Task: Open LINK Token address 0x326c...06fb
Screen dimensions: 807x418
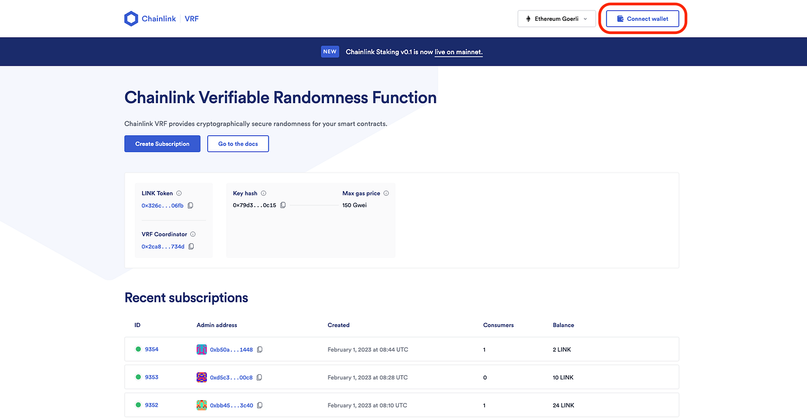Action: tap(163, 206)
